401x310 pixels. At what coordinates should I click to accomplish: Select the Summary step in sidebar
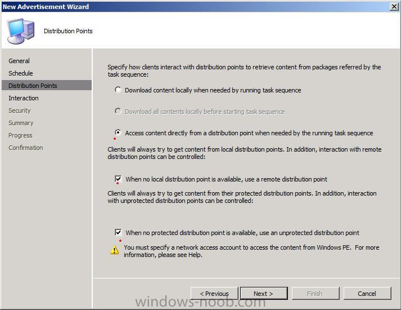click(x=21, y=123)
